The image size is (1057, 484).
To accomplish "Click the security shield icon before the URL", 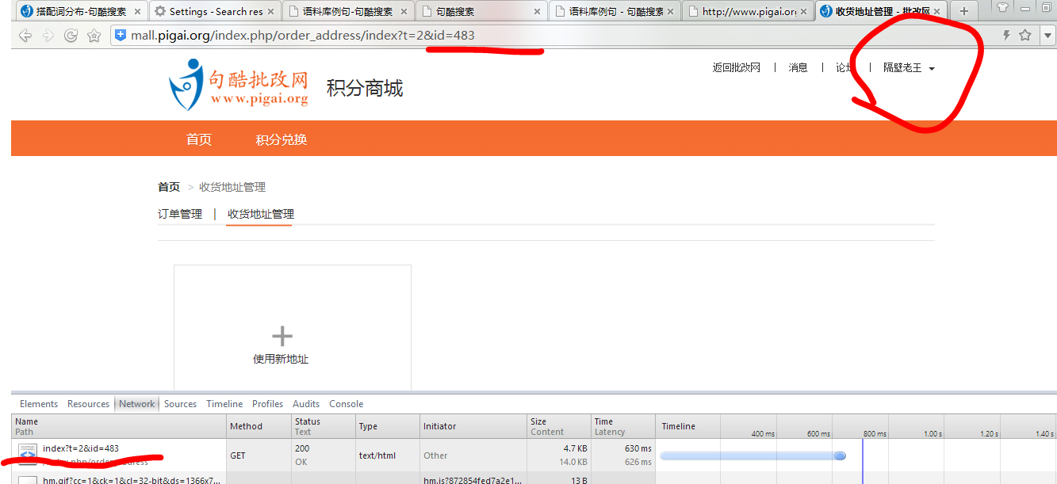I will pos(121,35).
